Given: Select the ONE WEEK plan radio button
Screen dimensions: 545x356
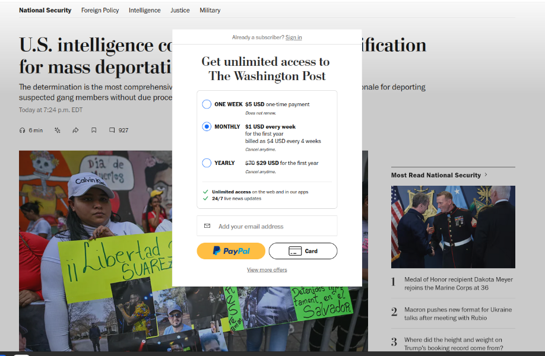Looking at the screenshot, I should (207, 104).
